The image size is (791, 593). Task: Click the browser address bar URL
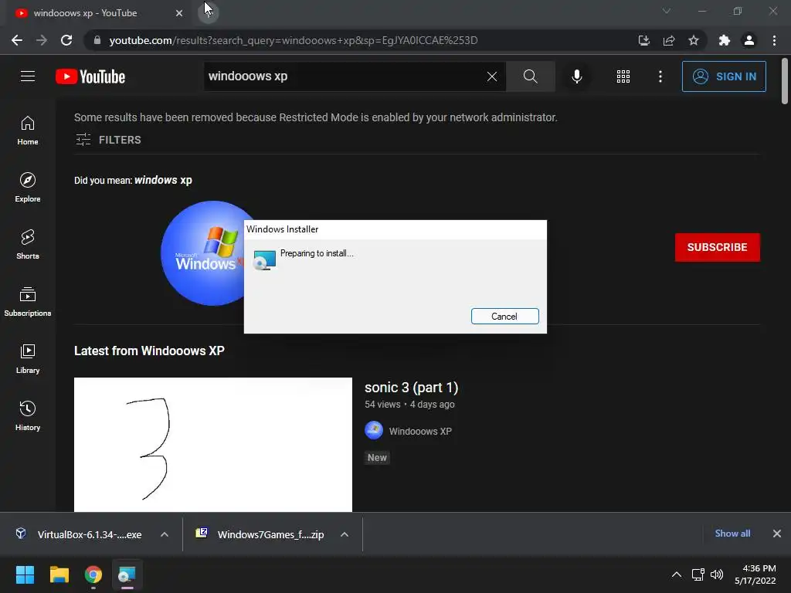(x=293, y=40)
